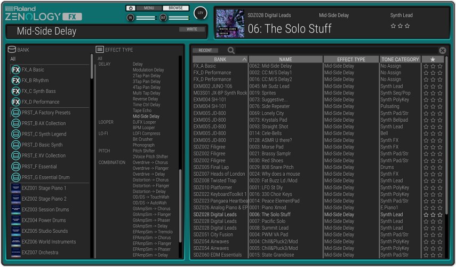Select the FX_A Basic bank icon
Viewport: 456px width, 267px height.
pyautogui.click(x=16, y=70)
